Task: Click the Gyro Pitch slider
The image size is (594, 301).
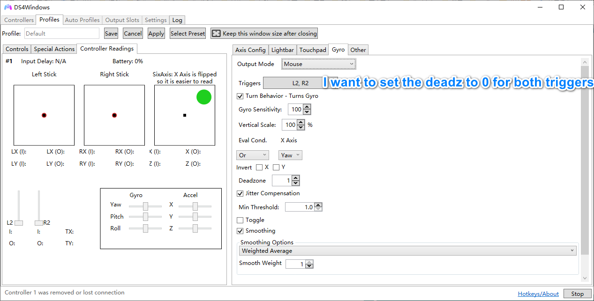Action: [145, 216]
